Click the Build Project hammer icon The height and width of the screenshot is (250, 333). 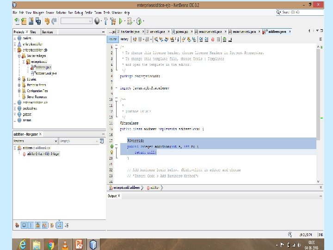(x=105, y=21)
